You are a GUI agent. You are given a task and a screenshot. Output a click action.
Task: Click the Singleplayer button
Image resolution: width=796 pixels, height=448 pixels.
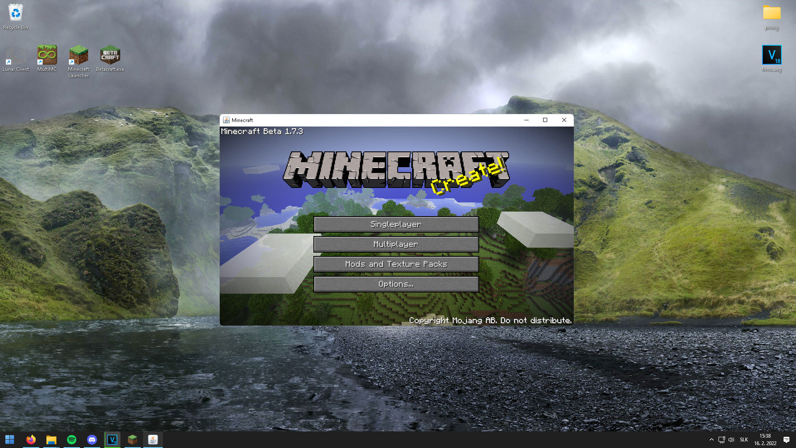click(396, 224)
